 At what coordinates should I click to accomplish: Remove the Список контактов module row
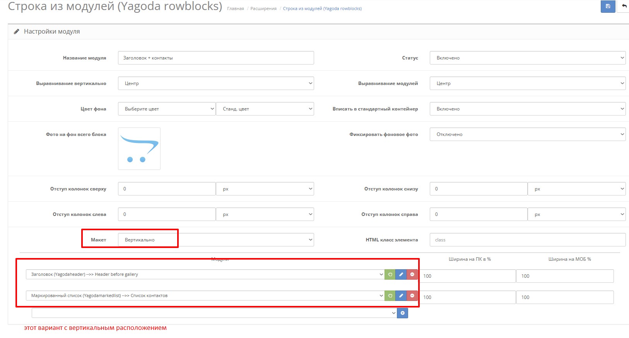412,296
